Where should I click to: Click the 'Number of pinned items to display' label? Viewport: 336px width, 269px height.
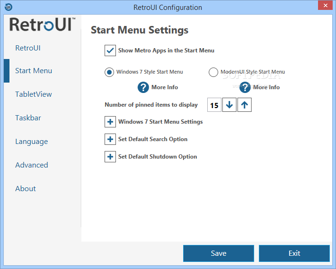(151, 105)
